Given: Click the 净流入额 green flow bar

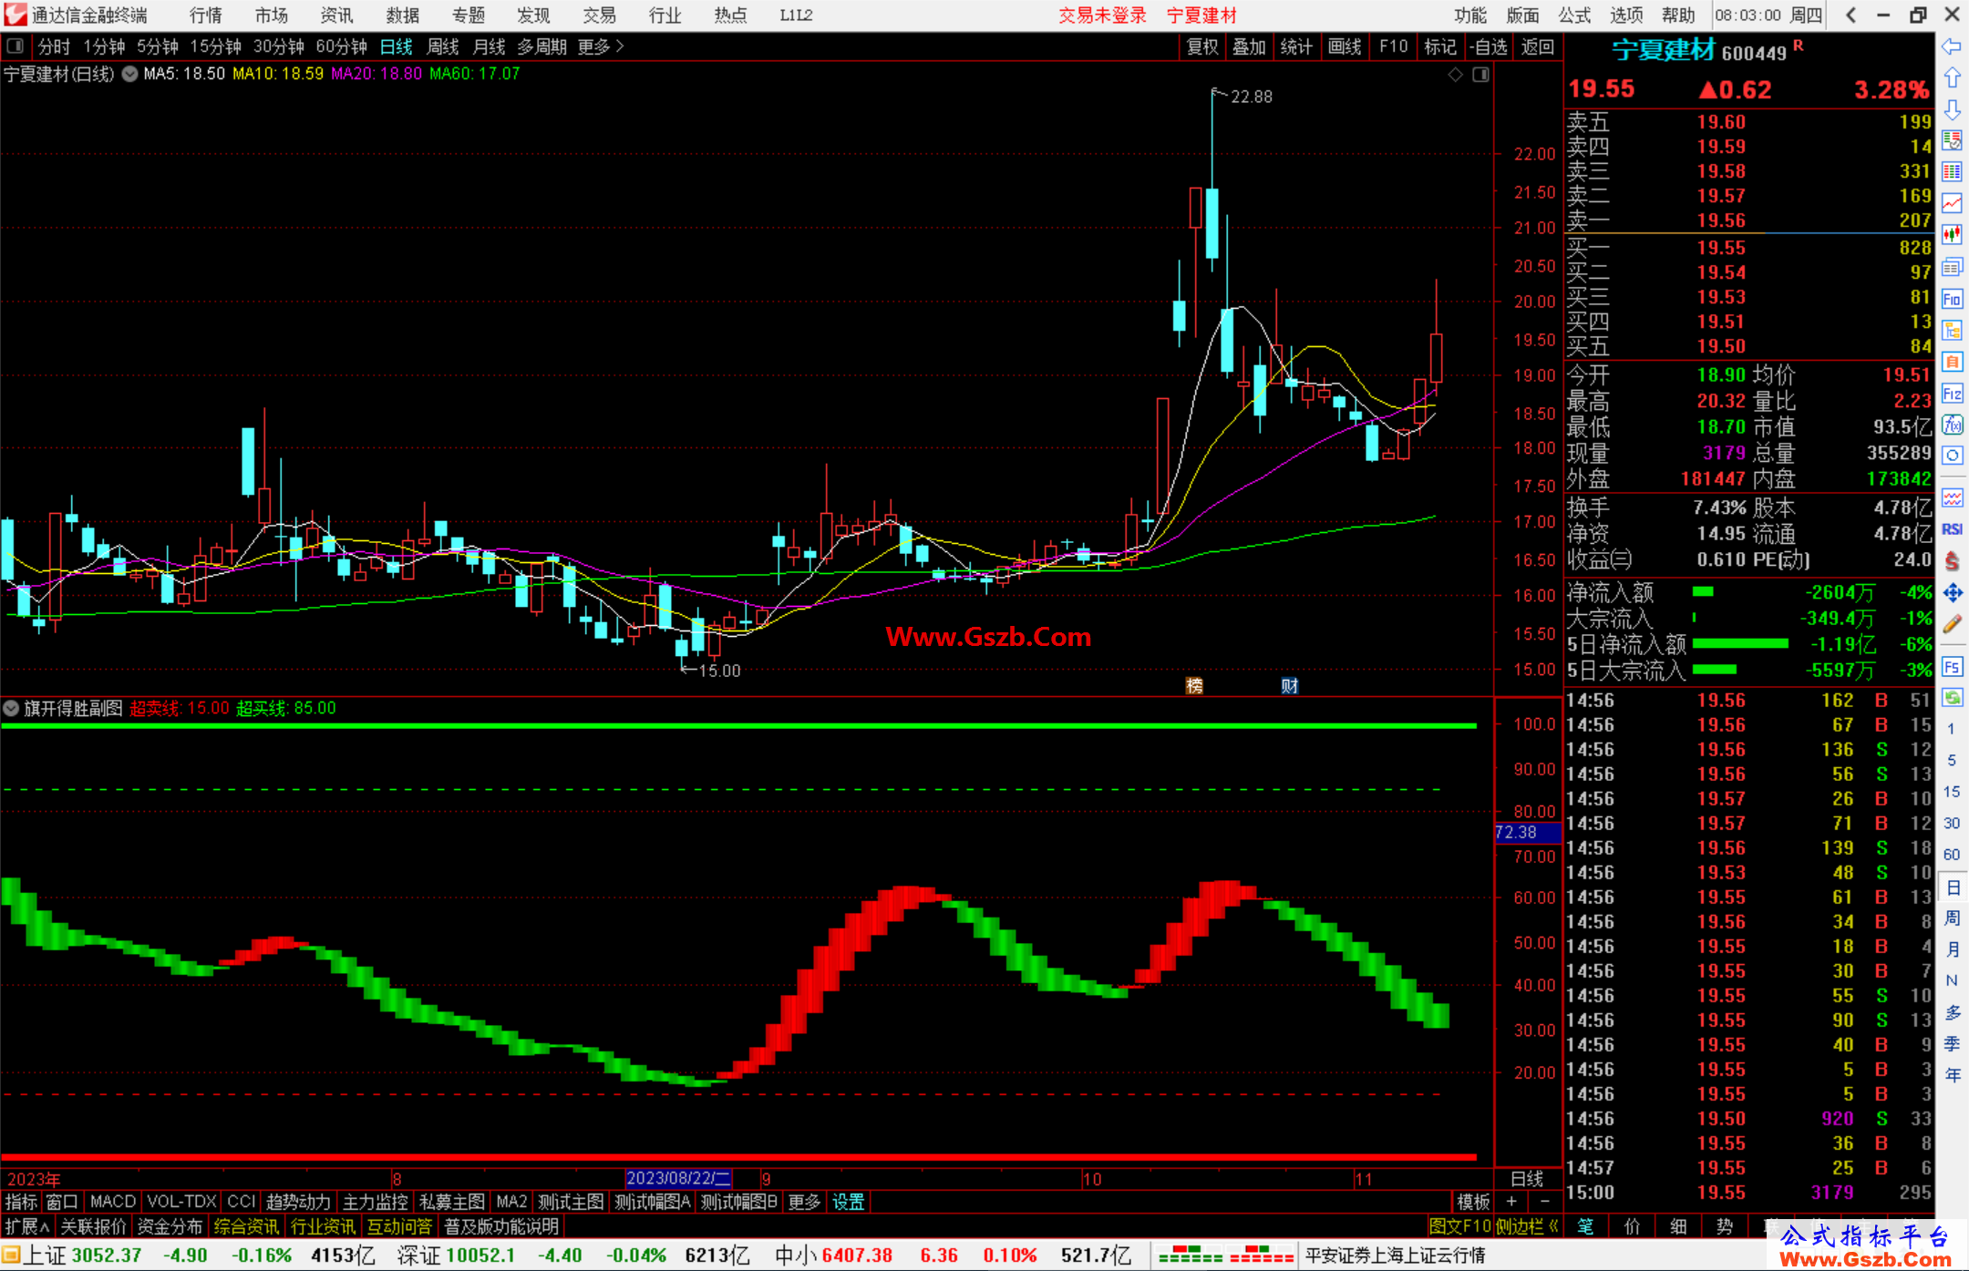Looking at the screenshot, I should click(1703, 592).
